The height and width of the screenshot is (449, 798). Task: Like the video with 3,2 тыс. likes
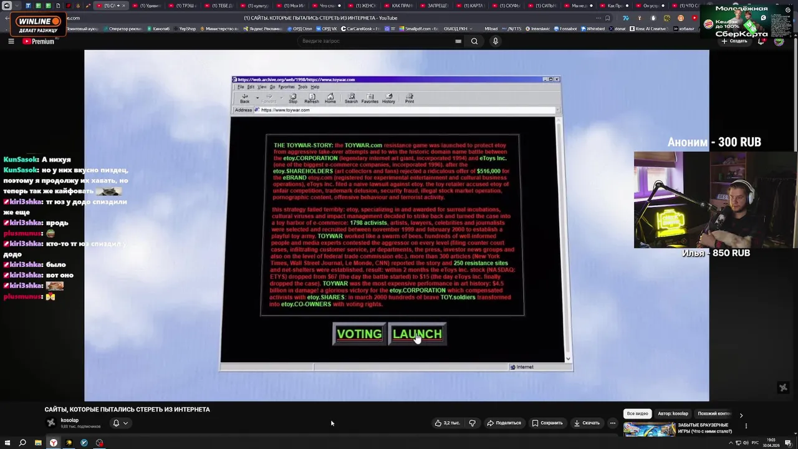[448, 423]
